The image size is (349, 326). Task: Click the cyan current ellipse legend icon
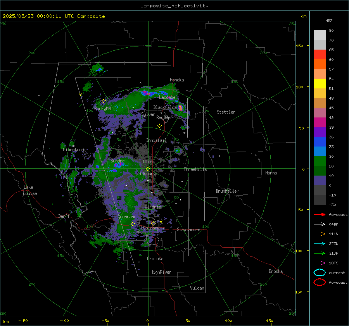(320, 273)
